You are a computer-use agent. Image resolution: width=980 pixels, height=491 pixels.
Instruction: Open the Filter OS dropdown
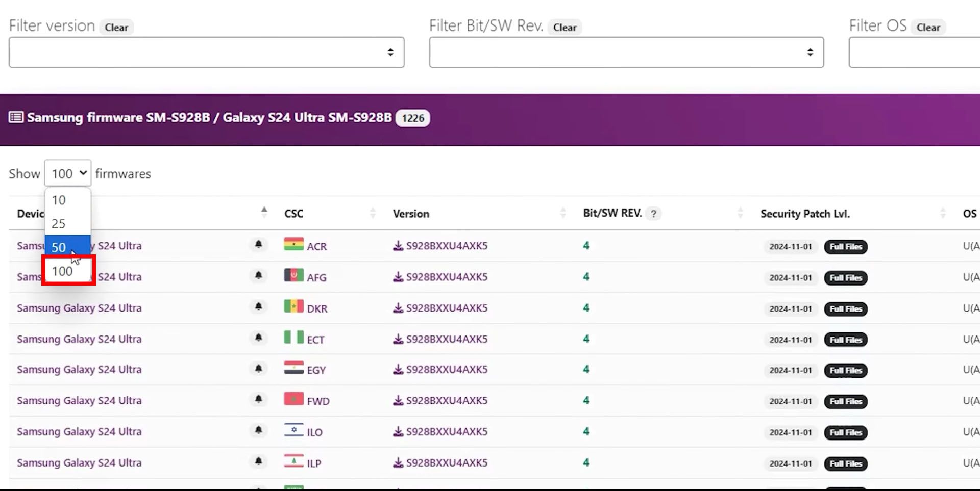tap(914, 52)
